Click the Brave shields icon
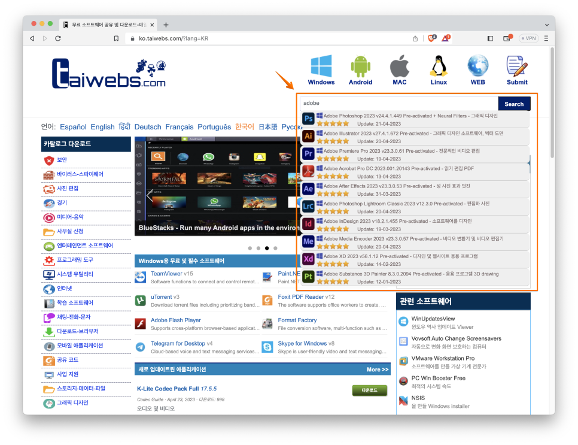The image size is (578, 445). click(431, 38)
